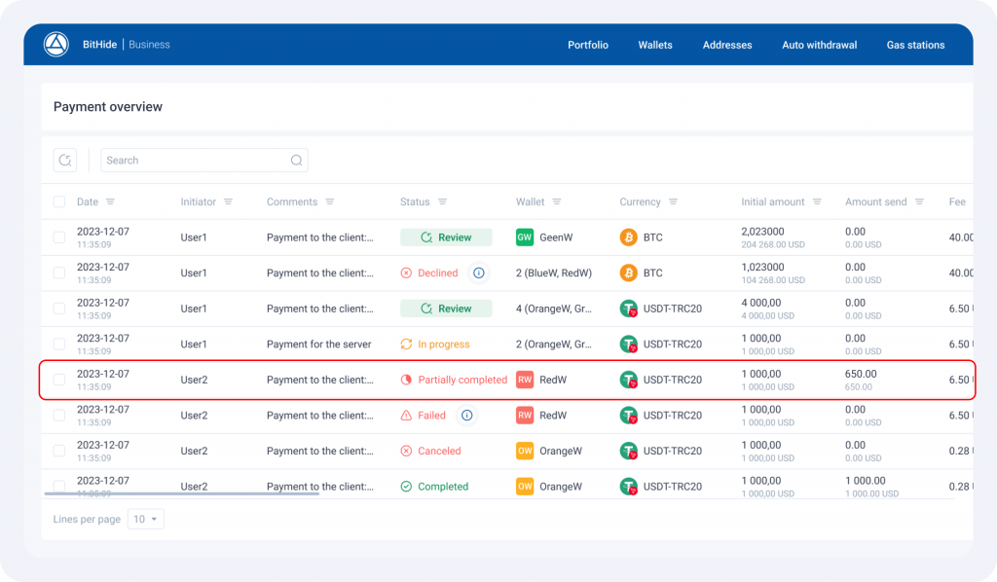Viewport: 997px width, 582px height.
Task: Click the horizontal table scrollbar
Action: (x=182, y=493)
